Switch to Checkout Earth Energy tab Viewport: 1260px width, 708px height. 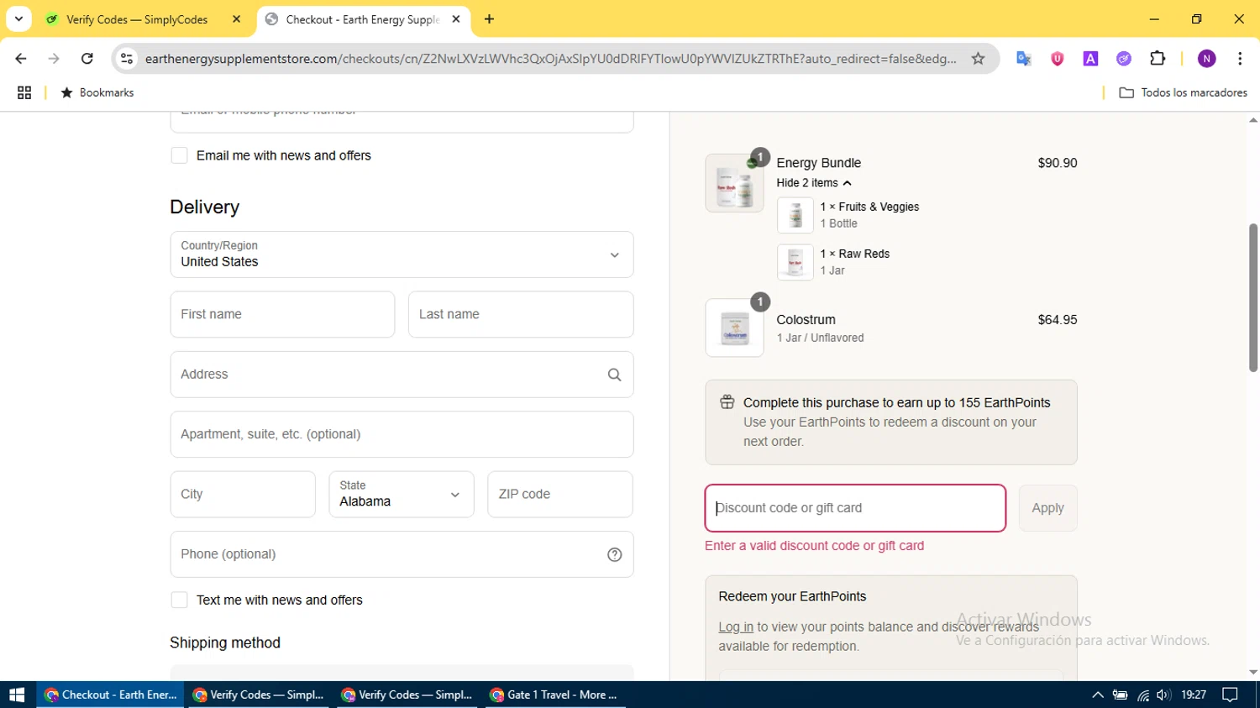pos(363,19)
